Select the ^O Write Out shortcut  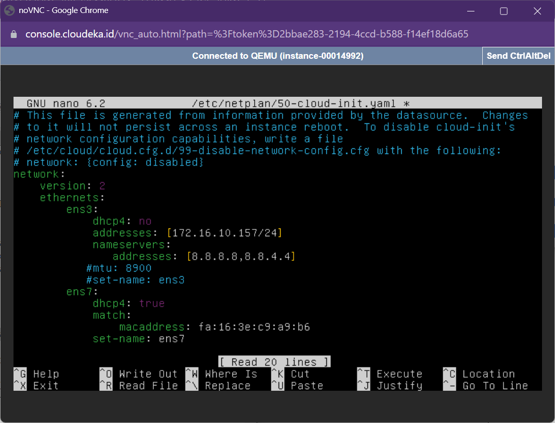(138, 374)
